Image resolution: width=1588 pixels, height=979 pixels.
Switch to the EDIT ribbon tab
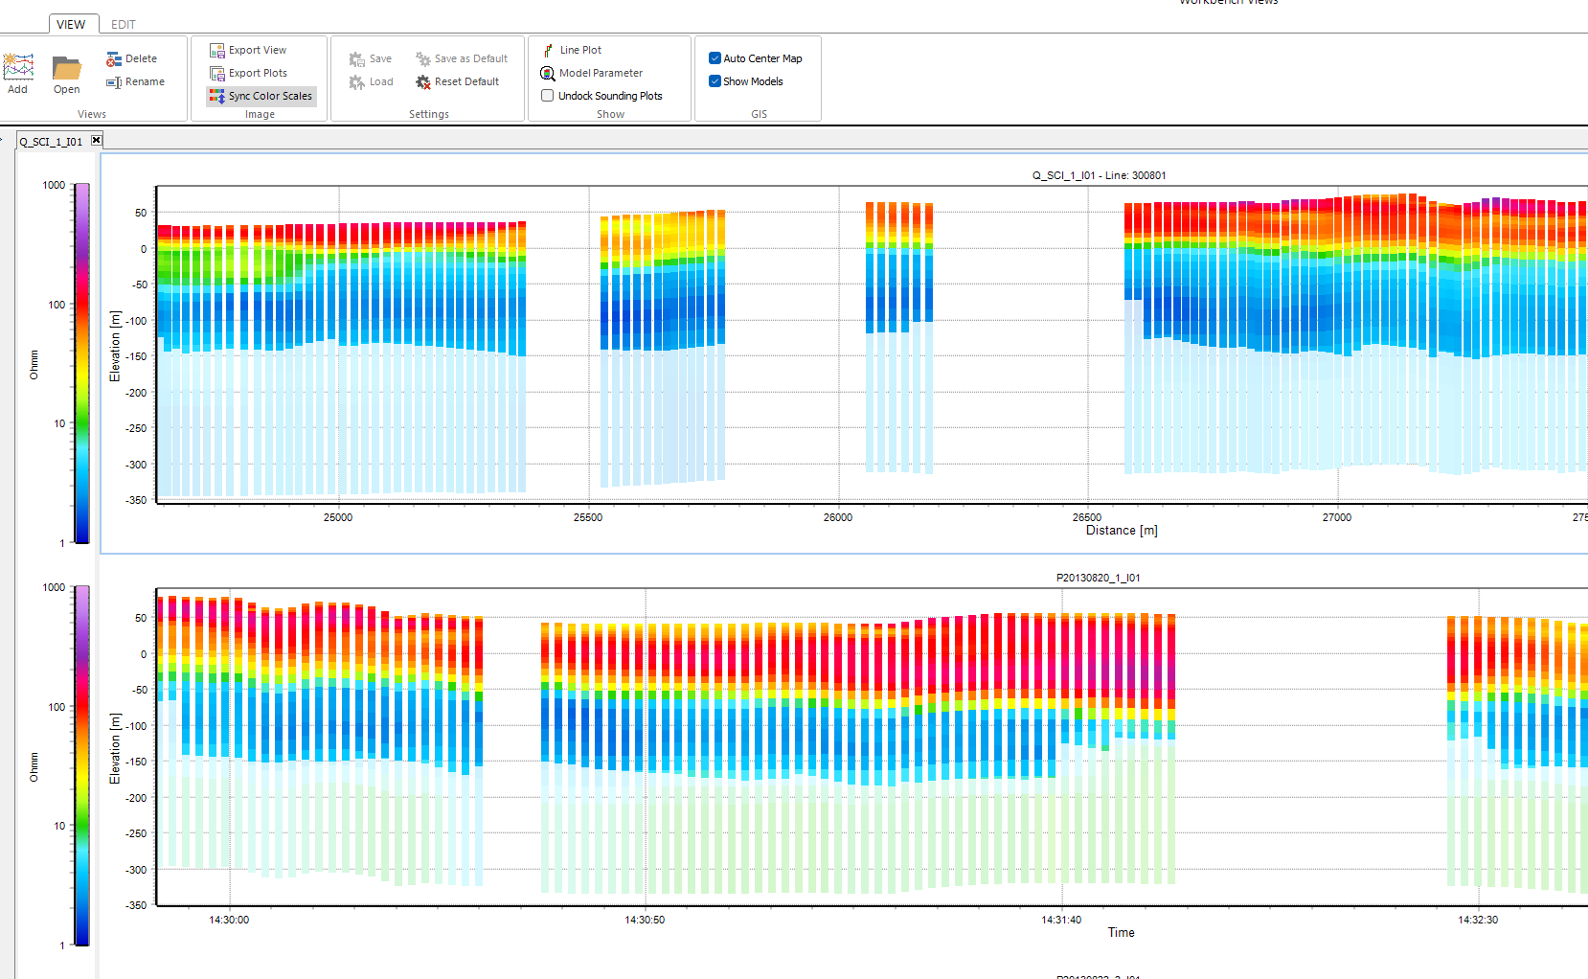(124, 24)
